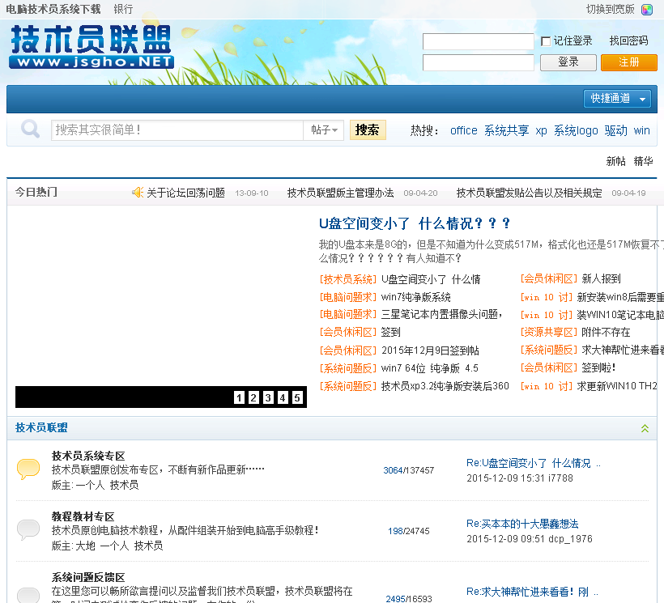
Task: Click moderator name 大地
Action: (85, 546)
